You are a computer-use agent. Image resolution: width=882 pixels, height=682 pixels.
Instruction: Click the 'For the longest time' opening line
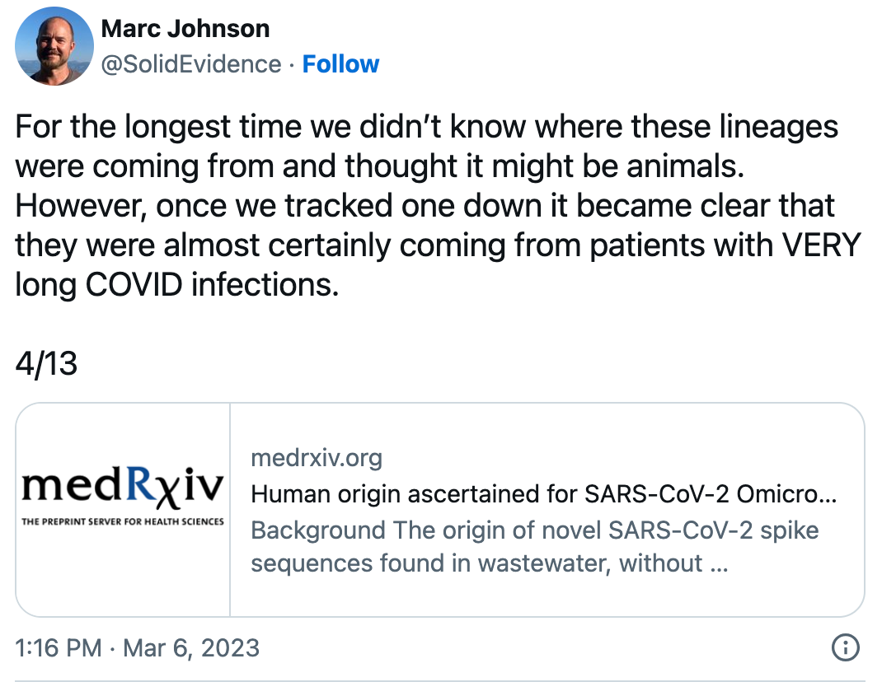(x=426, y=127)
